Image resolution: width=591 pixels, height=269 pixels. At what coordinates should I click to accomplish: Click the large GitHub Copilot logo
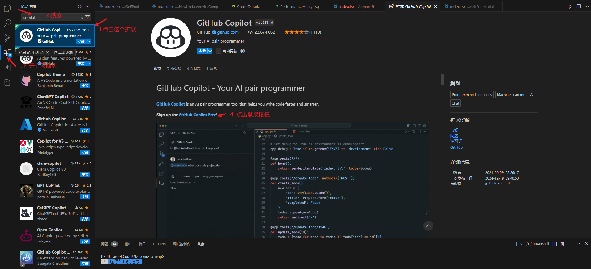(x=170, y=38)
